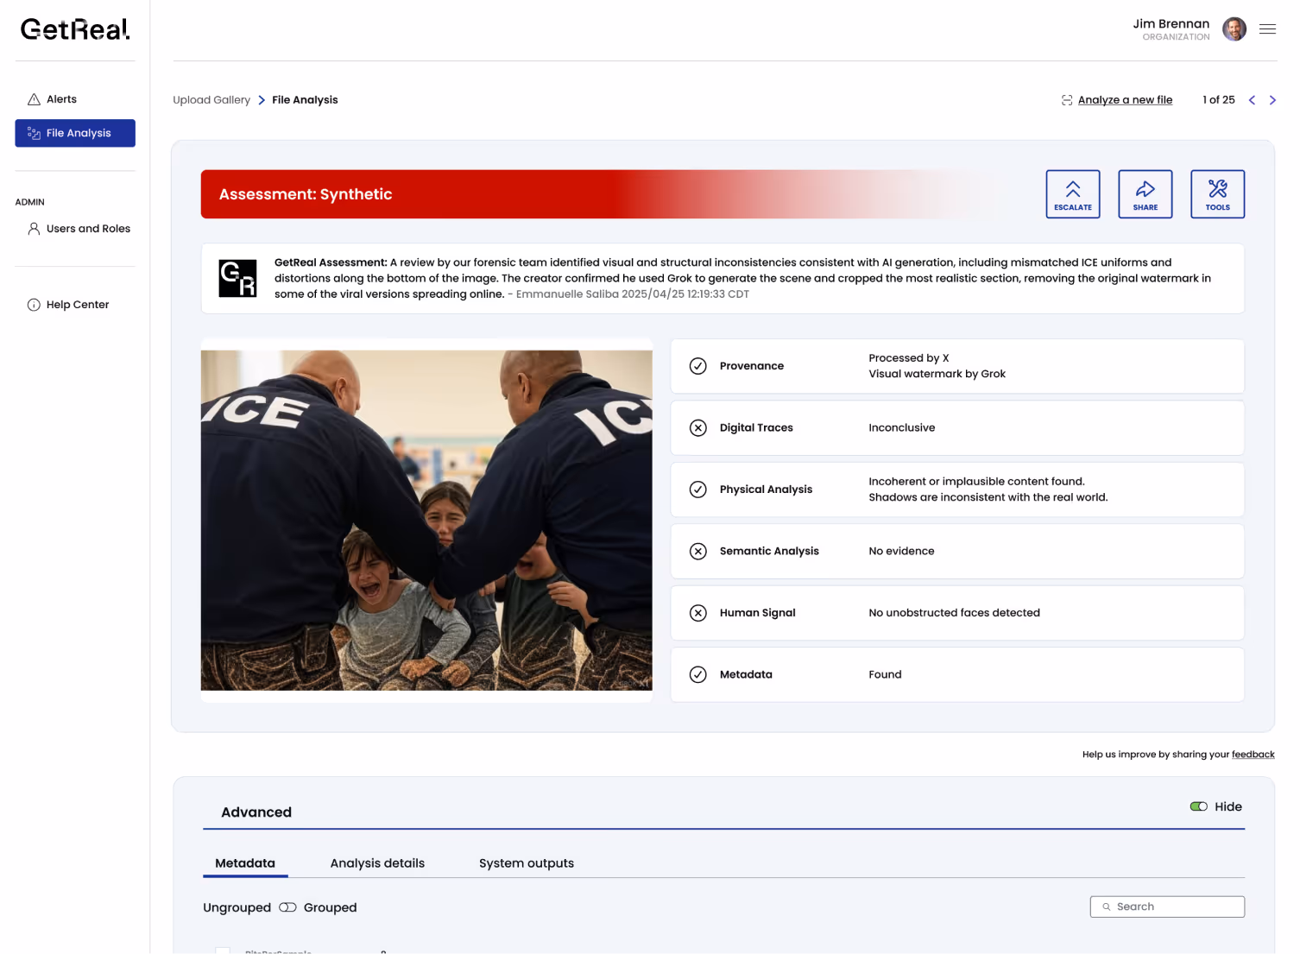Click the File Analysis sidebar icon
This screenshot has height=954, width=1300.
point(35,133)
